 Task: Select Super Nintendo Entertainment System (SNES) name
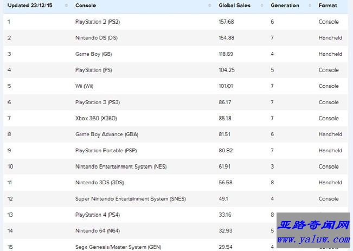click(131, 199)
